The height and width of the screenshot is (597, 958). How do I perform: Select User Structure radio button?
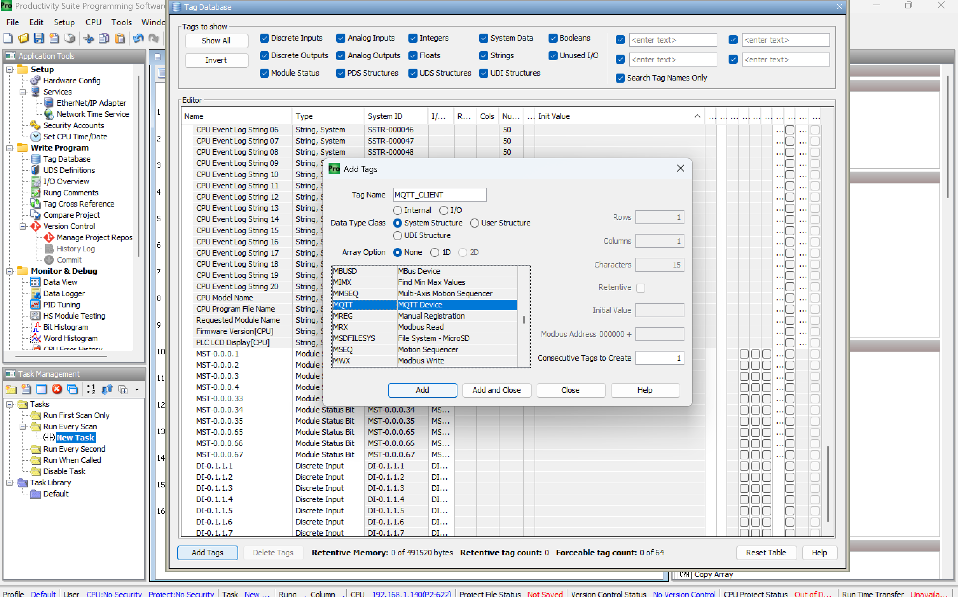click(475, 223)
